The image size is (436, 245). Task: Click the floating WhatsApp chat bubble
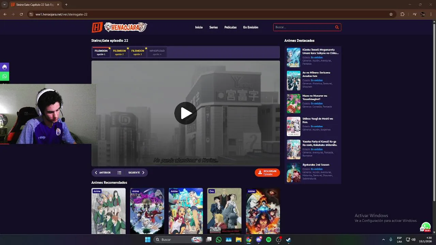click(426, 227)
